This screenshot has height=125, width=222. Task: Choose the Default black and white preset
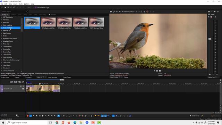[32, 23]
